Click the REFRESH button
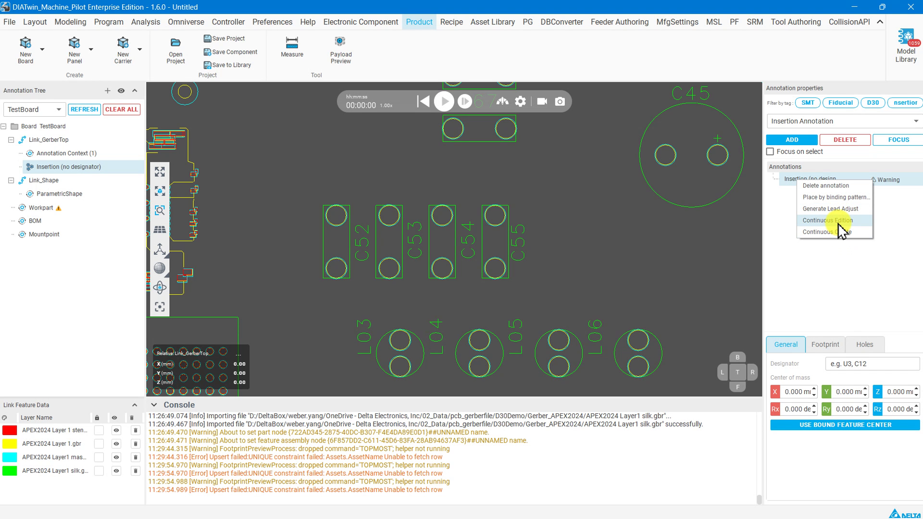The height and width of the screenshot is (519, 923). (x=84, y=110)
